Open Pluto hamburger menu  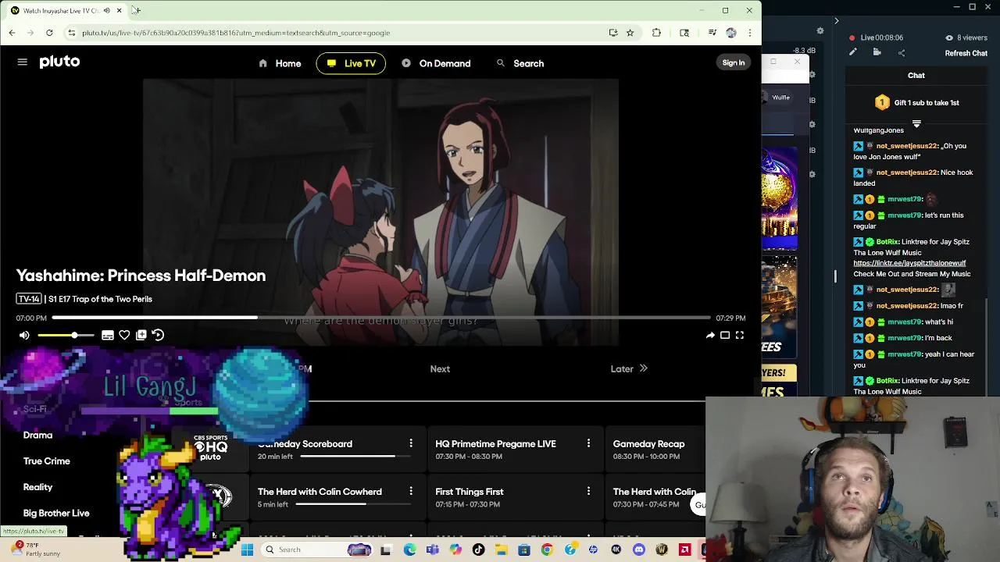[x=22, y=62]
